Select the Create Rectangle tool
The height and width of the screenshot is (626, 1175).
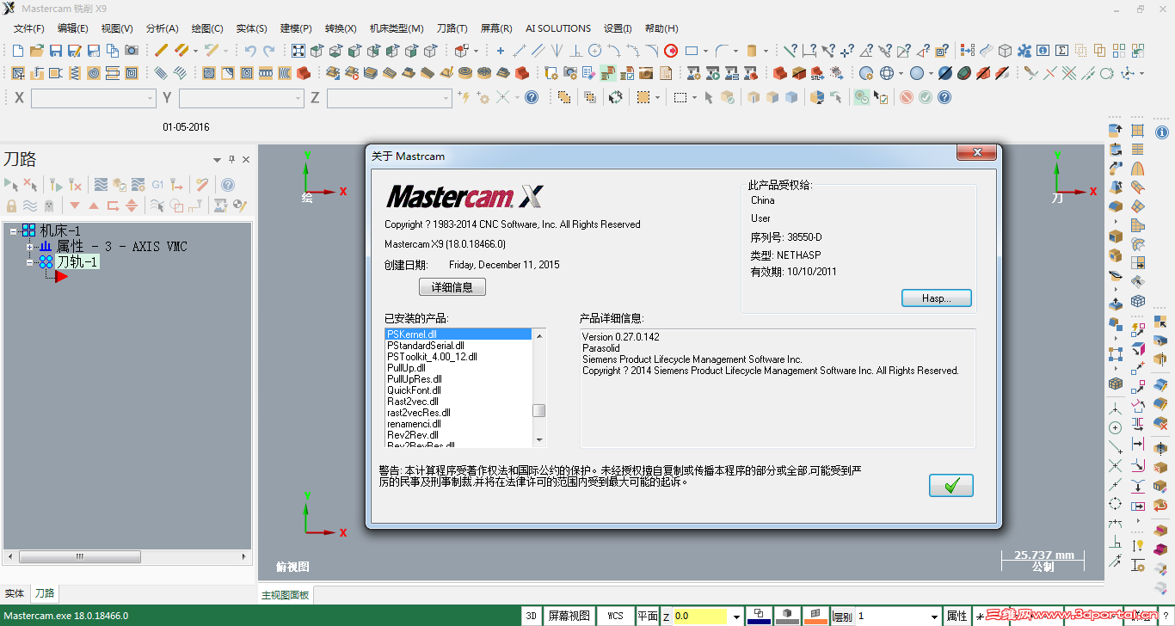click(x=691, y=51)
